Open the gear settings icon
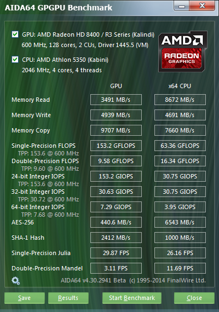Screen dimensions: 219x312 15,281
